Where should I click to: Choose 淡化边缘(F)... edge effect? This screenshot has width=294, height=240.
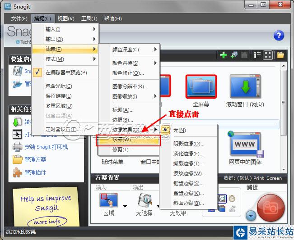(188, 154)
